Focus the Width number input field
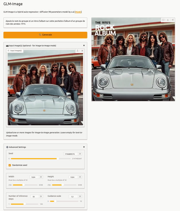 point(34,177)
